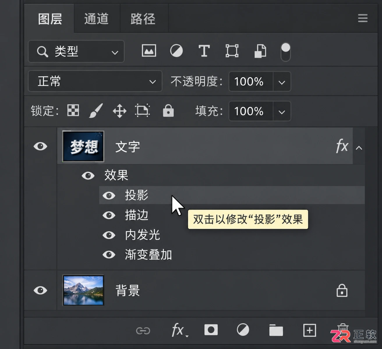Open the 正常 blend mode dropdown
This screenshot has width=382, height=349.
(95, 81)
